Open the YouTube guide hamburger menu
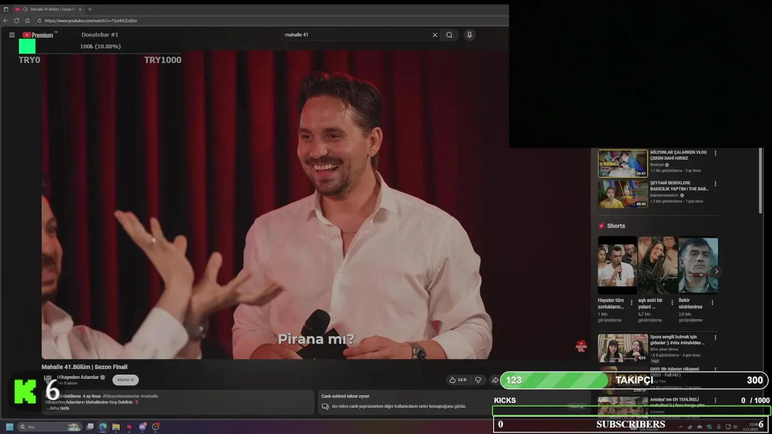 [x=11, y=35]
